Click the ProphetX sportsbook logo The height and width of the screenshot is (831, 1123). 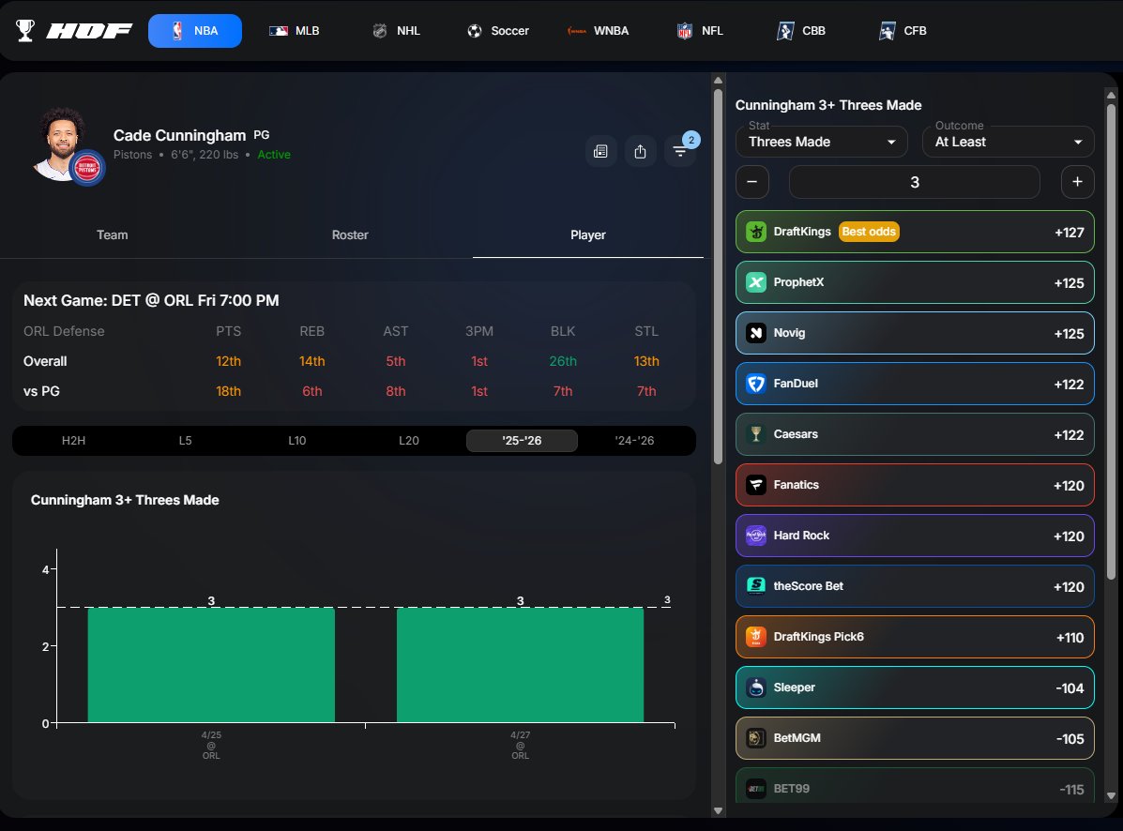point(755,282)
